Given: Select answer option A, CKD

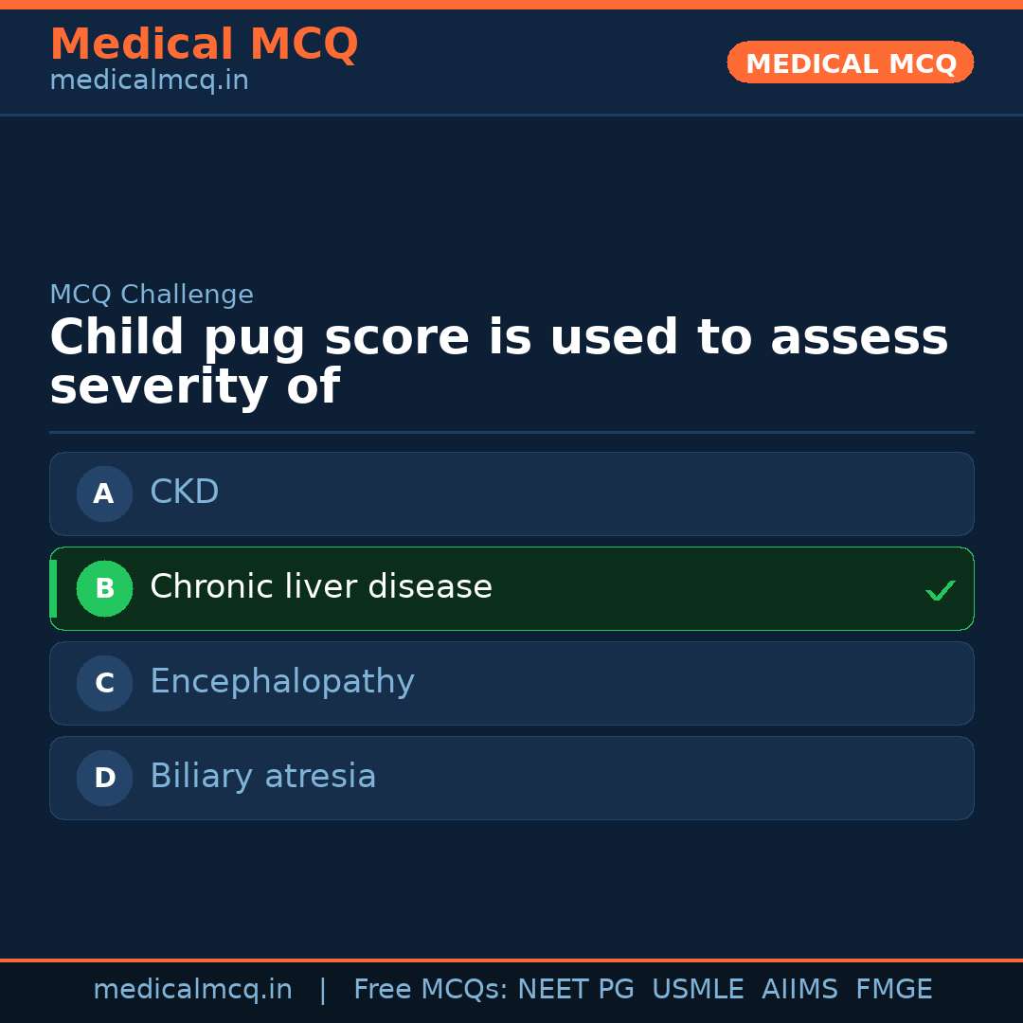Looking at the screenshot, I should click(x=511, y=494).
